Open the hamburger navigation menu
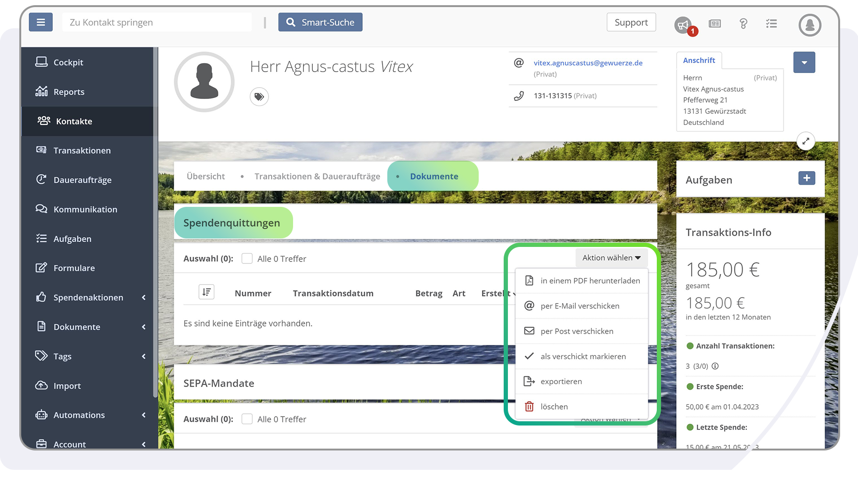The height and width of the screenshot is (483, 858). point(41,22)
